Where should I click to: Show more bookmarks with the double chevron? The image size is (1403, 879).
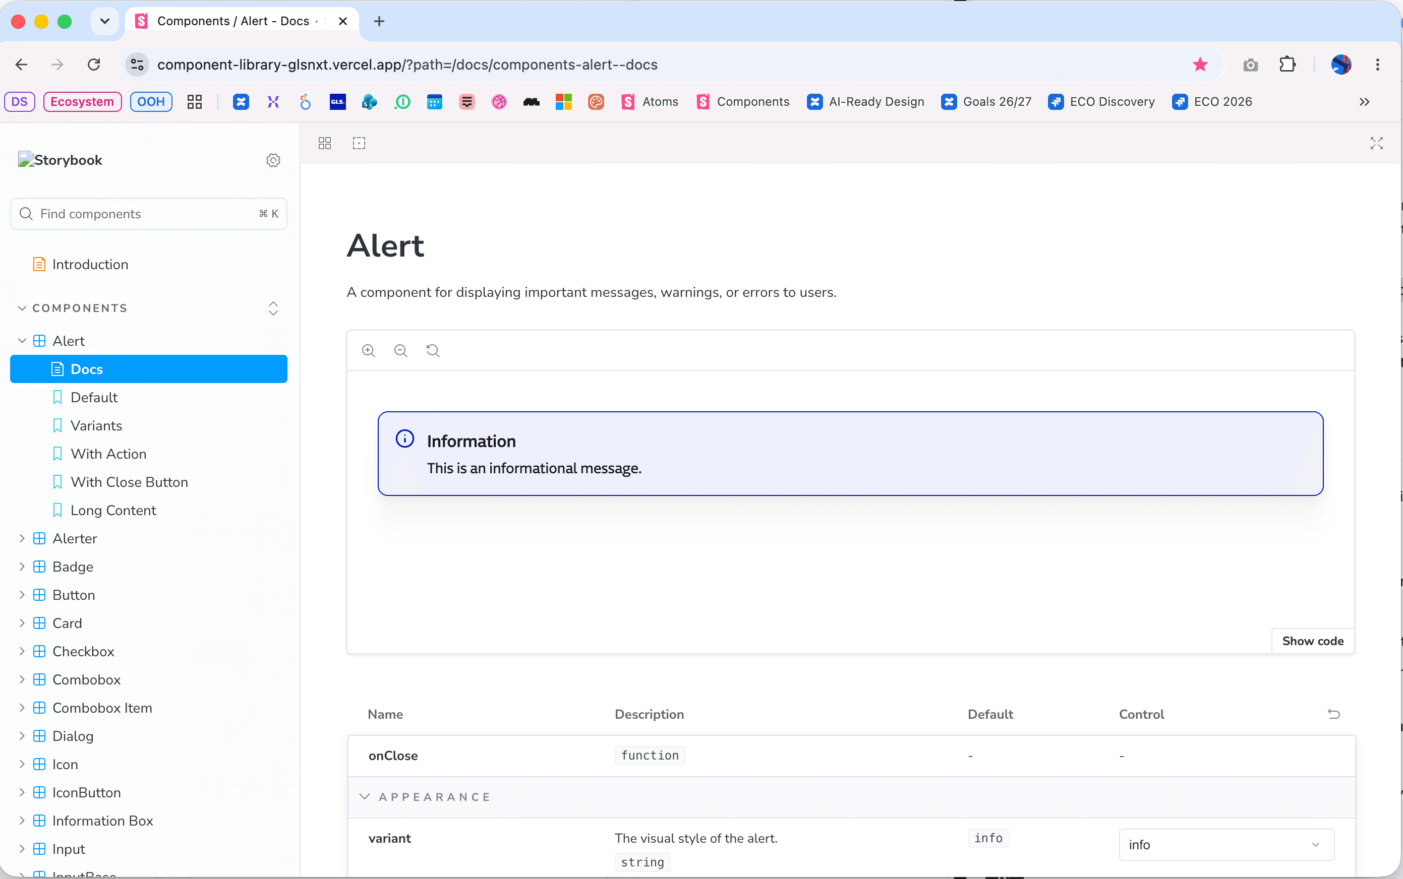tap(1364, 102)
